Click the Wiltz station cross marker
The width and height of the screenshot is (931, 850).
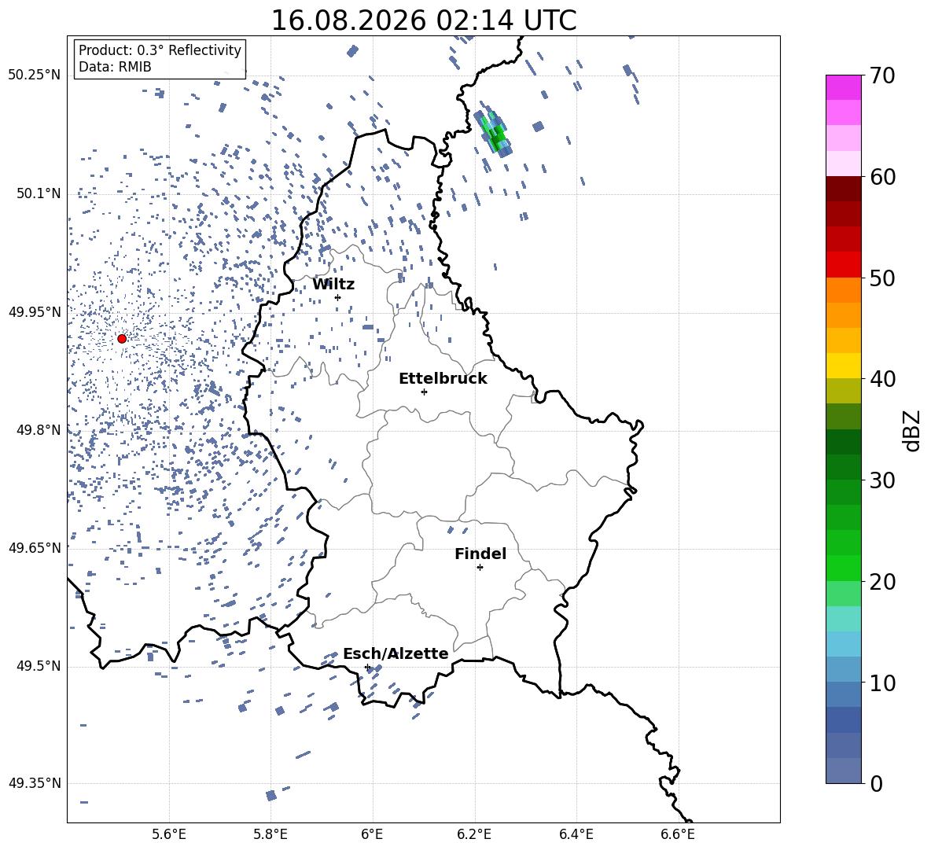[x=338, y=297]
